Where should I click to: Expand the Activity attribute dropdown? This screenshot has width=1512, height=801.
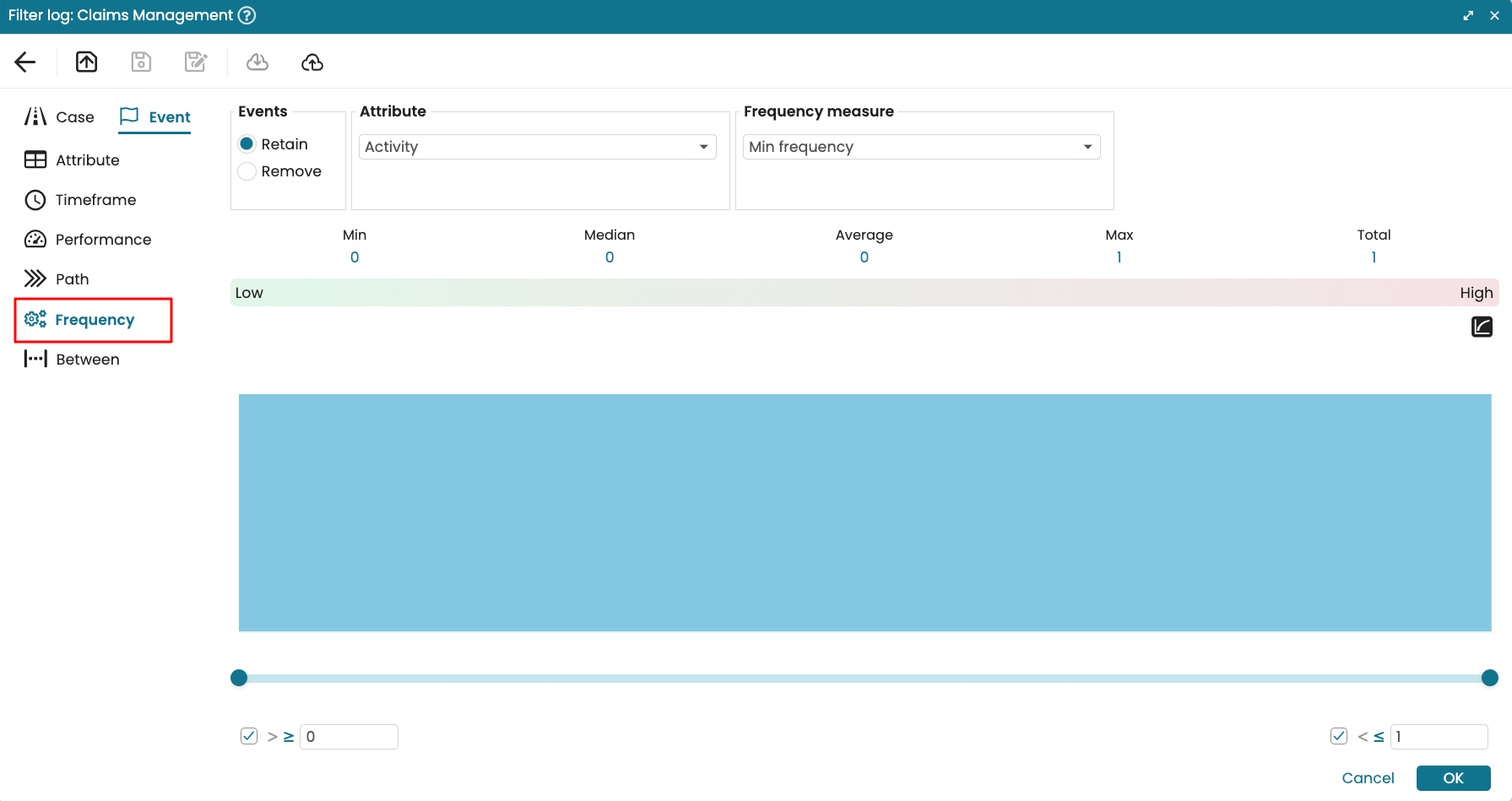point(538,147)
